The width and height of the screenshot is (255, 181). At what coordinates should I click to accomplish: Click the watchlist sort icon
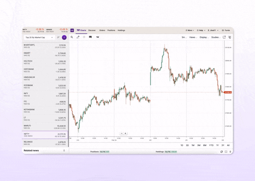59,37
